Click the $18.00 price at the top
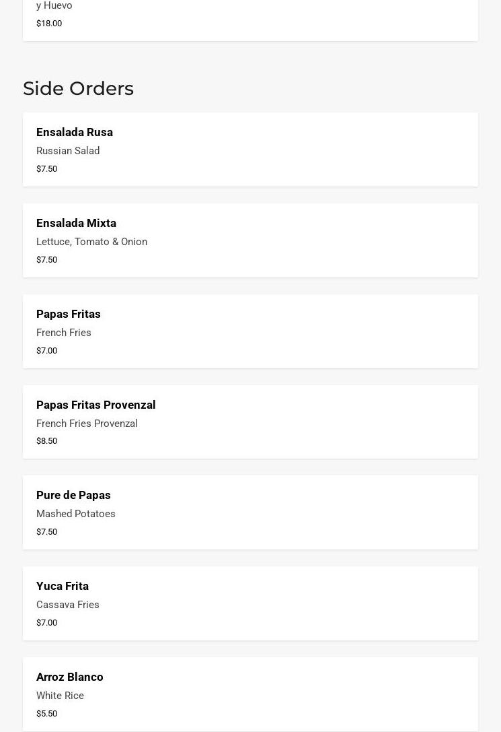 tap(49, 24)
